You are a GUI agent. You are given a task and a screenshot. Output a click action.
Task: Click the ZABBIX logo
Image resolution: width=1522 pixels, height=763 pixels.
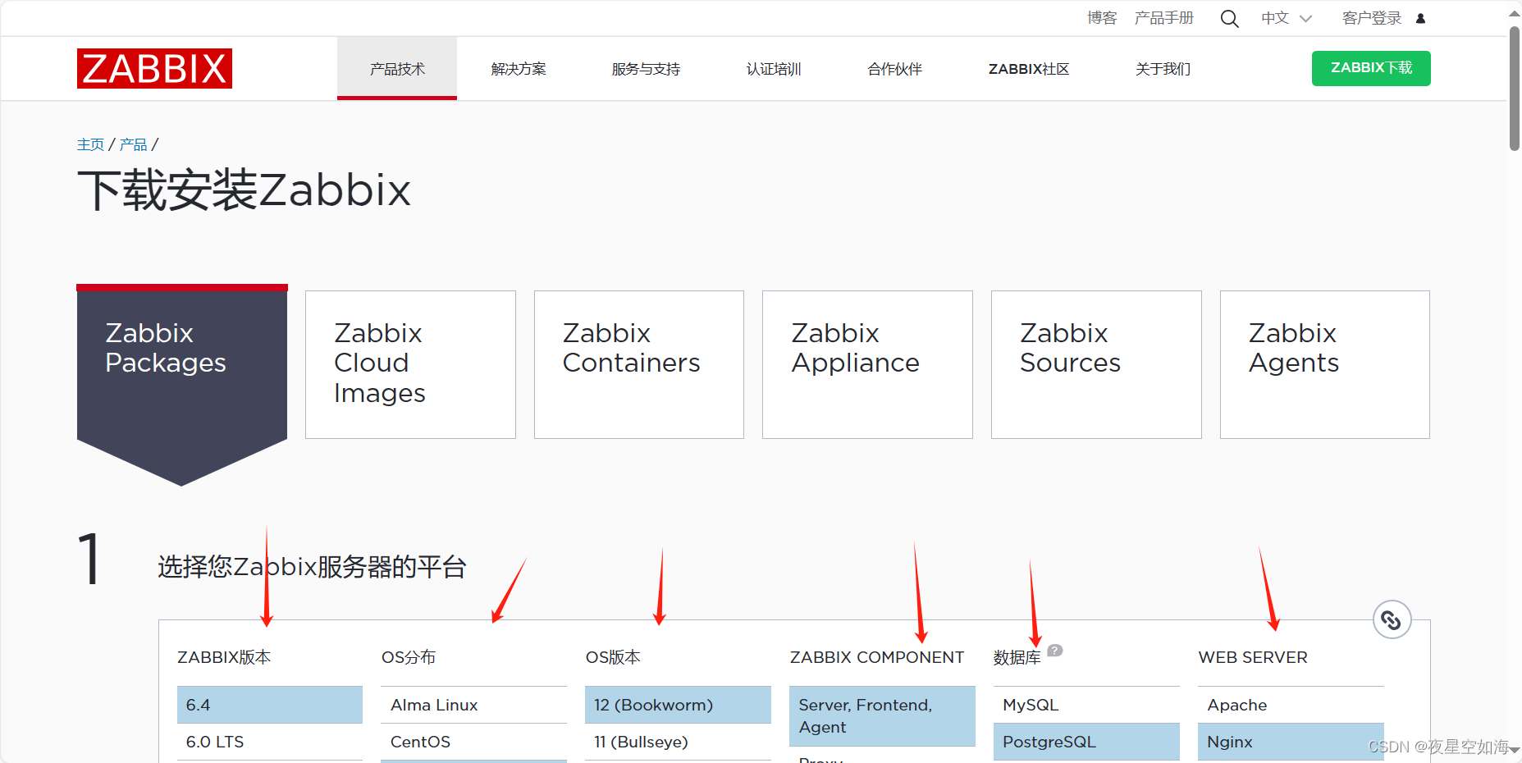154,68
